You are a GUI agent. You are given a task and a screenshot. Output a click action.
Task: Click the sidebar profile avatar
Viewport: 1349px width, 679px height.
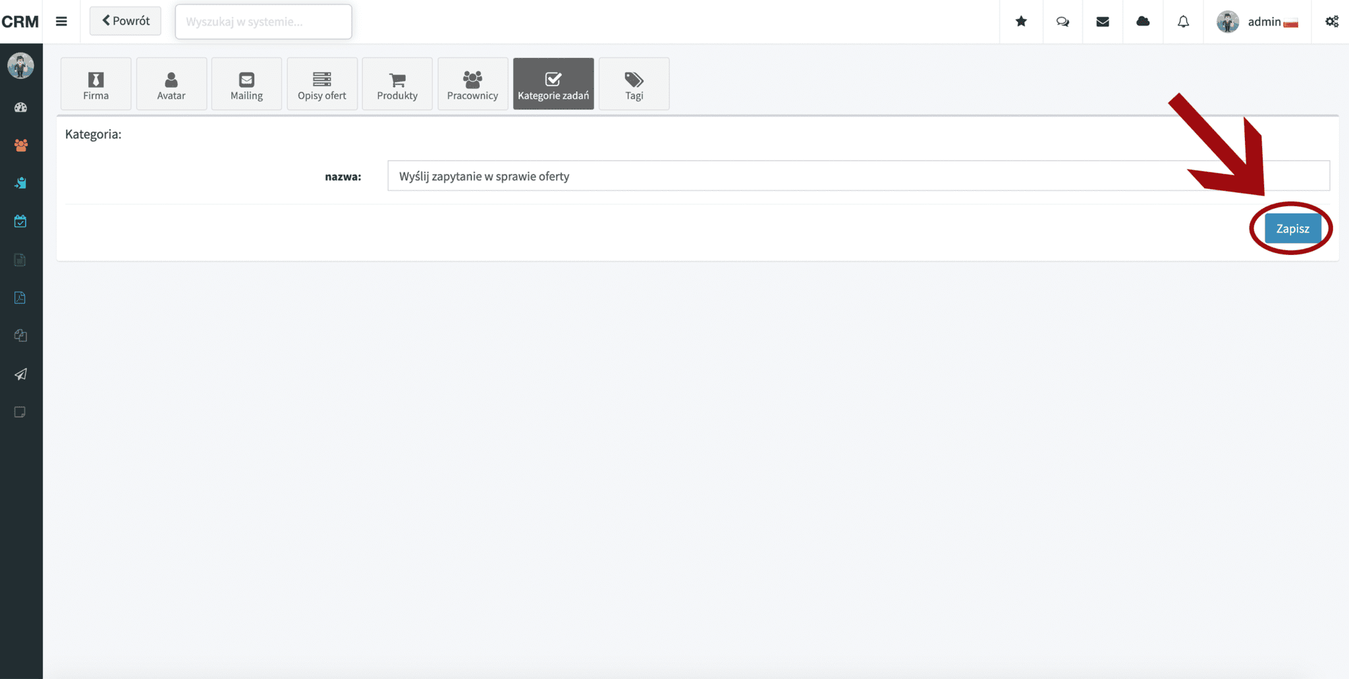(20, 65)
